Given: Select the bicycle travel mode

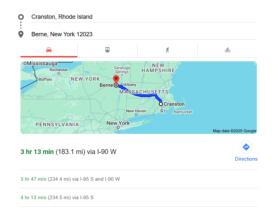Looking at the screenshot, I should click(227, 50).
